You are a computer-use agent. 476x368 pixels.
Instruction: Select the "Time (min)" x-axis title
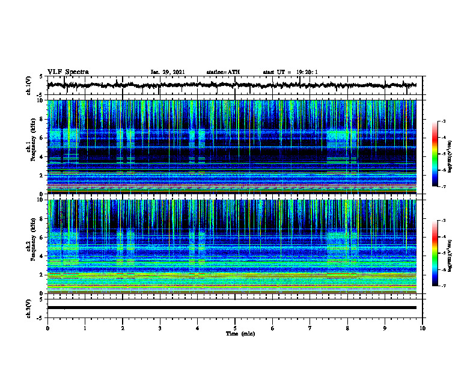240,334
